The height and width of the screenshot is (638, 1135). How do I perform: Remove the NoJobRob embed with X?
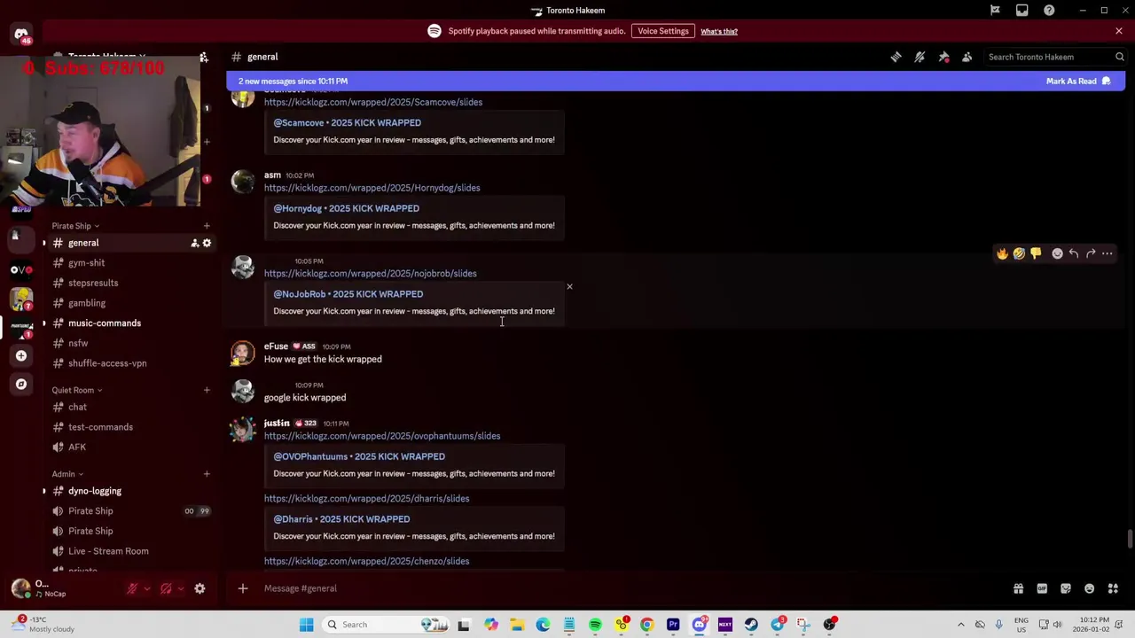(569, 287)
